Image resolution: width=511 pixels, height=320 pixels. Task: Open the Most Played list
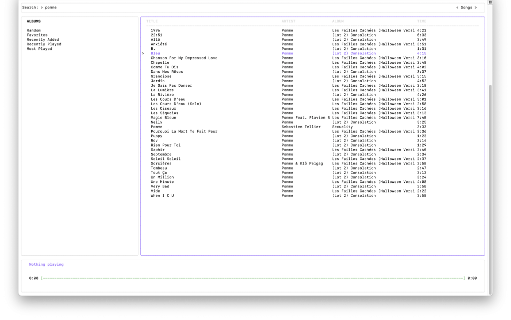click(39, 49)
